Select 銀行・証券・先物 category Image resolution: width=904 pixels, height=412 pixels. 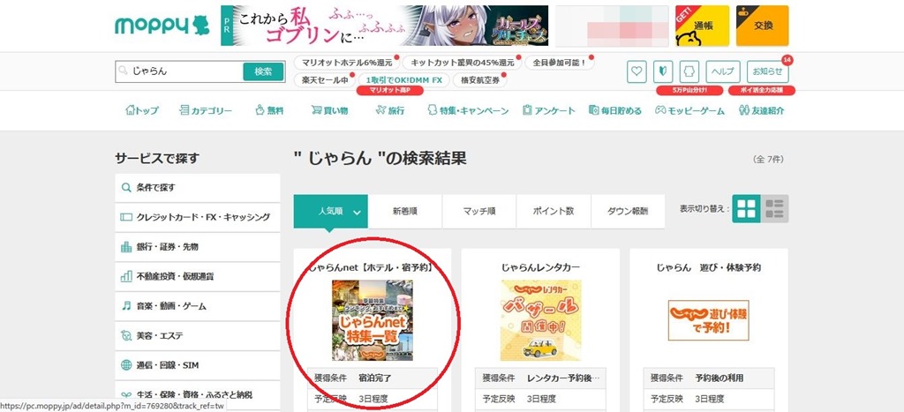click(197, 247)
